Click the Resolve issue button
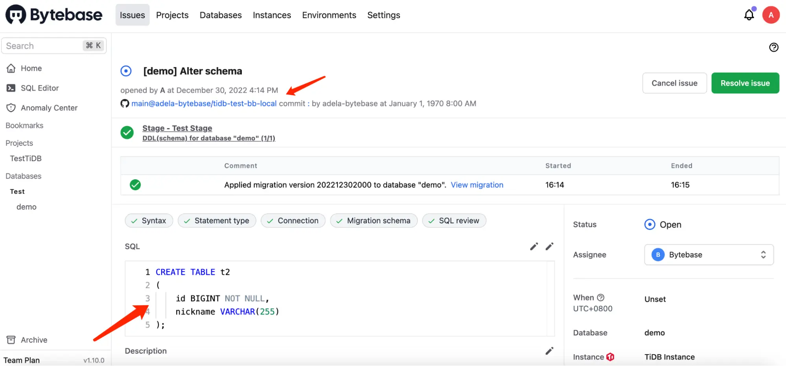Viewport: 786px width, 366px height. [745, 83]
